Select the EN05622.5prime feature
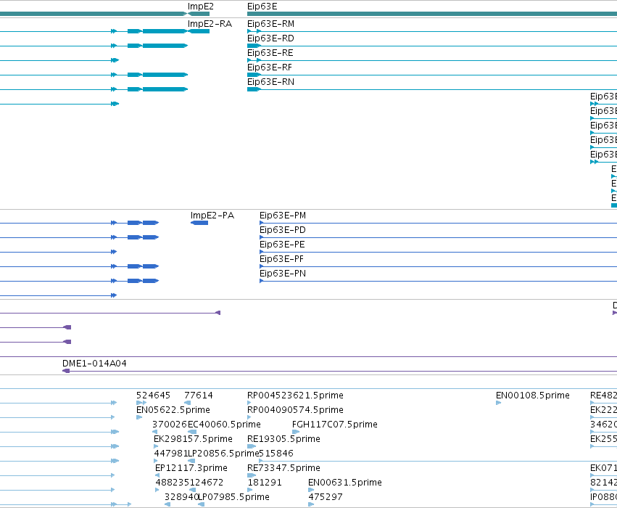Image resolution: width=617 pixels, height=508 pixels. point(139,417)
